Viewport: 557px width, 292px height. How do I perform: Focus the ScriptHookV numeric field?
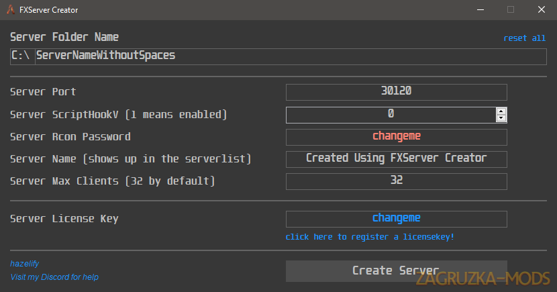[x=391, y=115]
